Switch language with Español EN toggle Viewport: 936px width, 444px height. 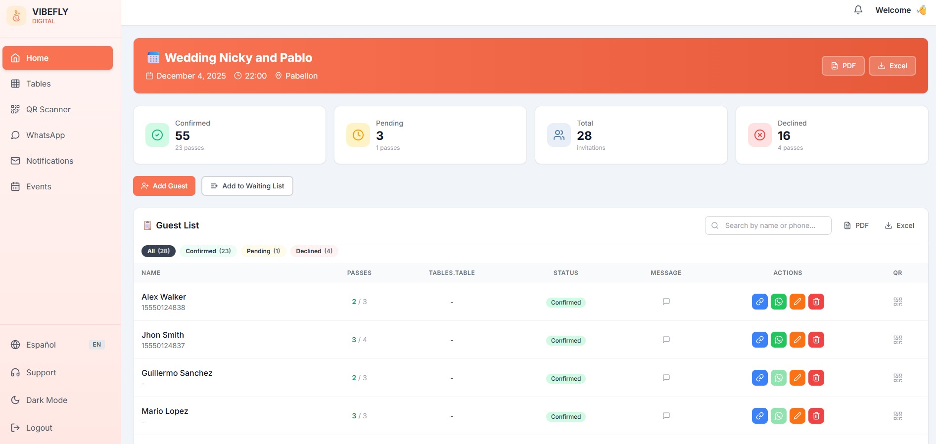click(57, 345)
